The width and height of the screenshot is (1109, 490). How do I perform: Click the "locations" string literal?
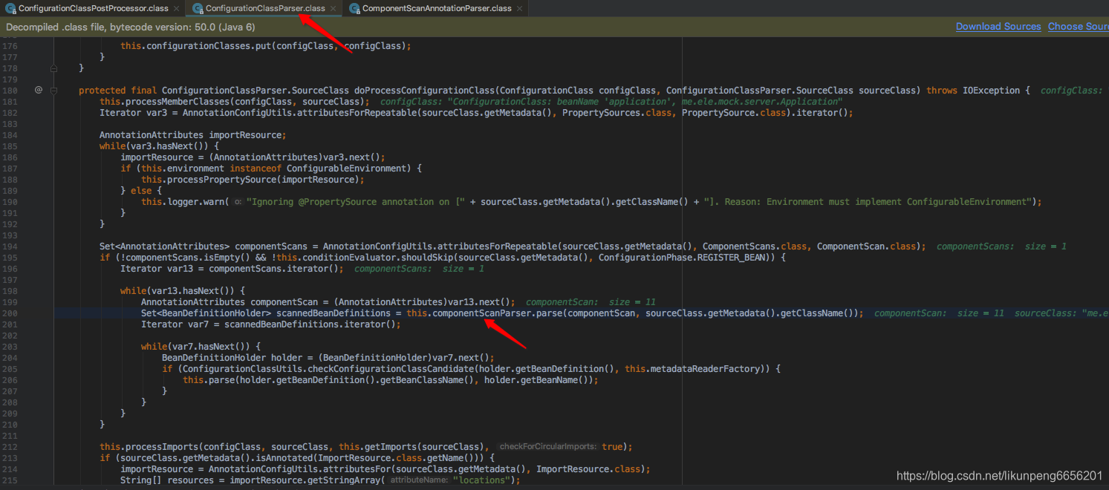point(483,480)
